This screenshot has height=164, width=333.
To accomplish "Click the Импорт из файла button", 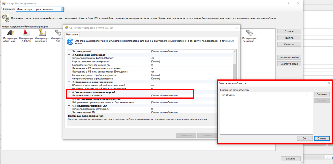I will (x=289, y=57).
